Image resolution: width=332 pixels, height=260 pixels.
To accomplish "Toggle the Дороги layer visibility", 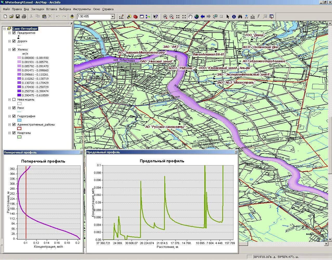I will 14,41.
